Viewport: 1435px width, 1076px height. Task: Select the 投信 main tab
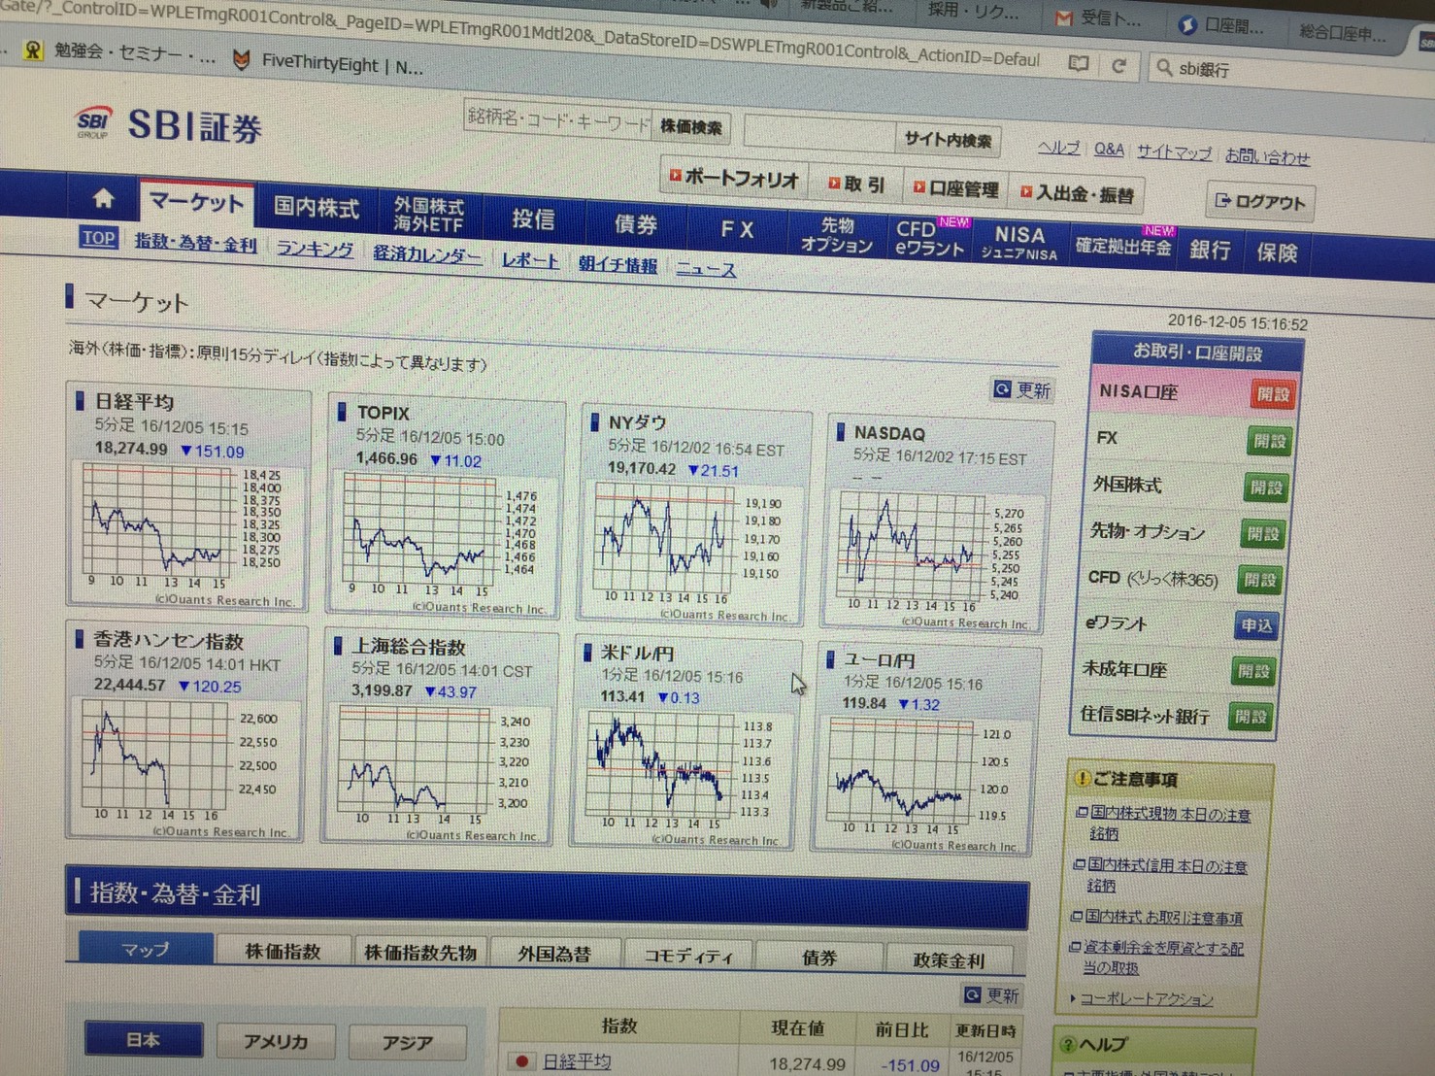533,219
